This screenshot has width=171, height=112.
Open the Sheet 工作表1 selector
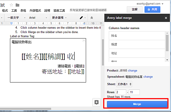(124, 84)
